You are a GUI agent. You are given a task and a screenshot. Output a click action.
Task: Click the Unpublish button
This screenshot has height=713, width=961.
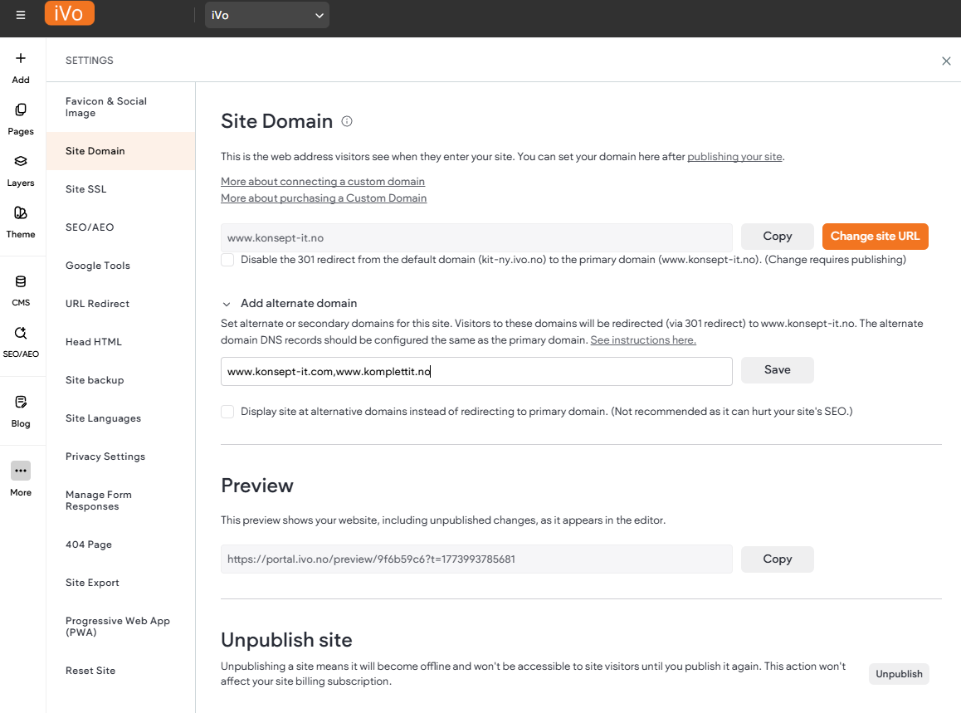click(x=899, y=674)
